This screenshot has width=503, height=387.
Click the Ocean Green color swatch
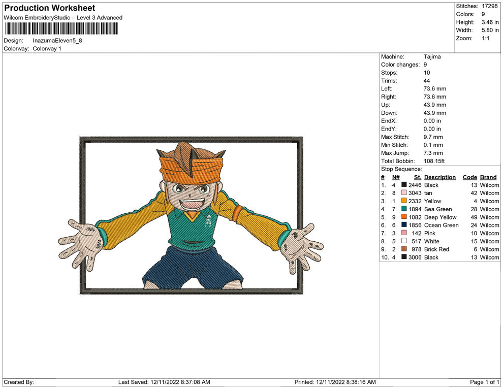pyautogui.click(x=404, y=225)
